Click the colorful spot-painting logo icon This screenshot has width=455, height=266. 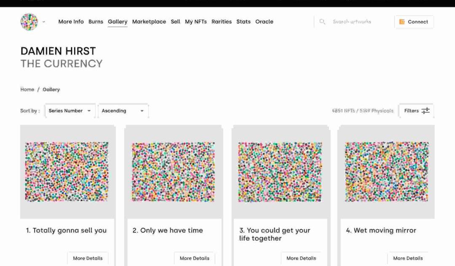pos(29,22)
